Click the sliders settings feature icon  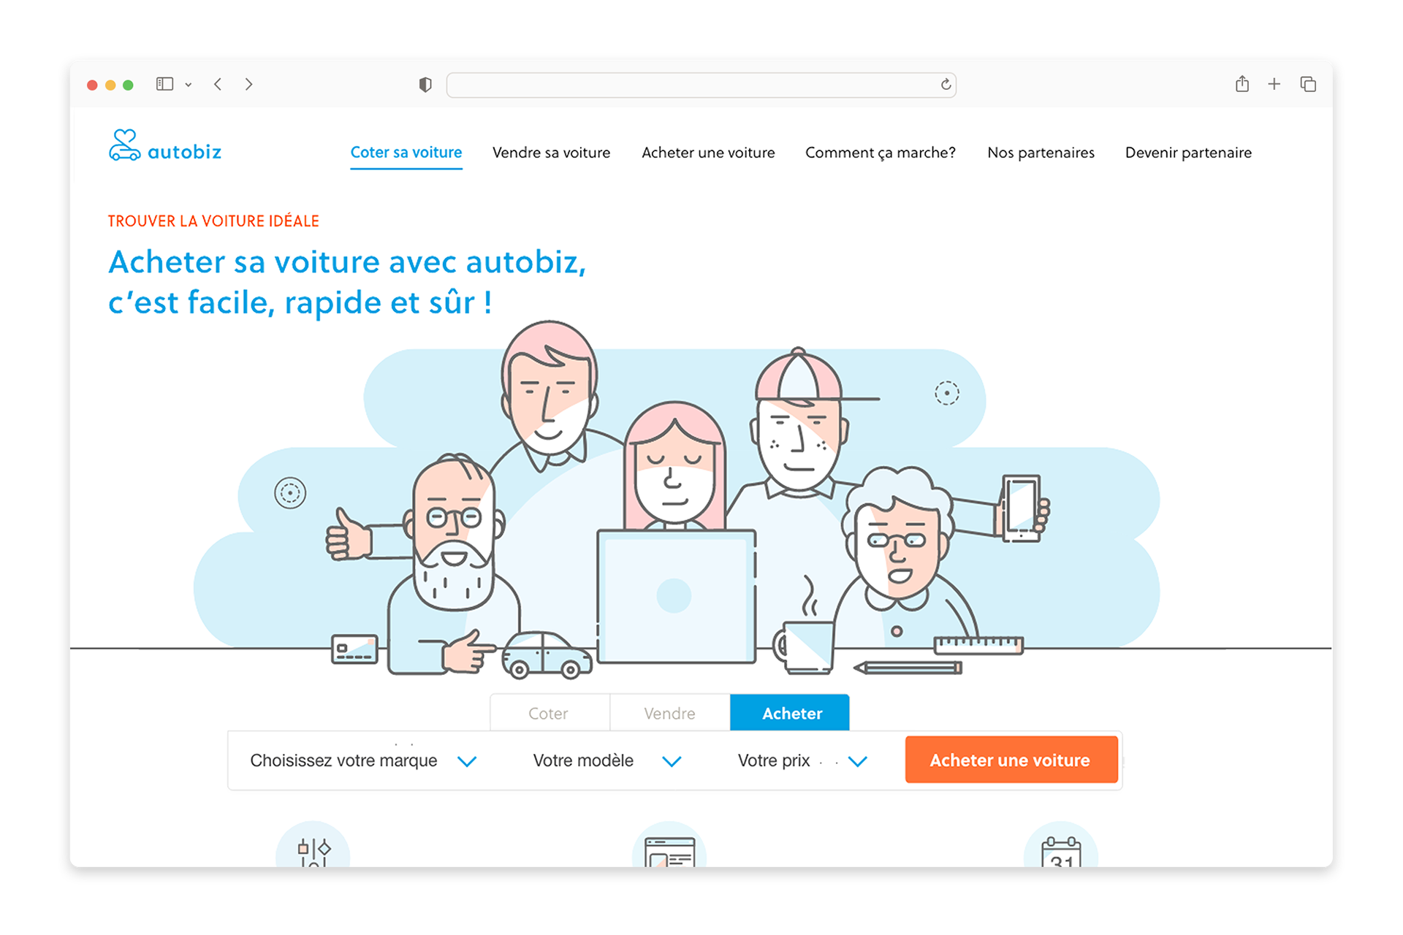(x=313, y=850)
